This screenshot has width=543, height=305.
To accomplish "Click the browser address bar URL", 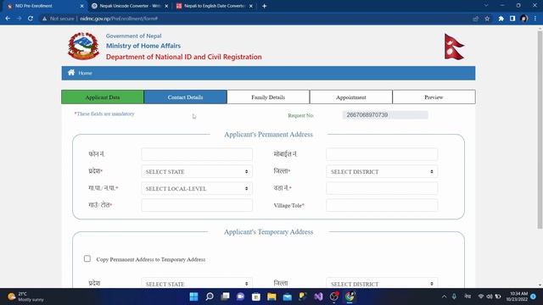I will [119, 19].
